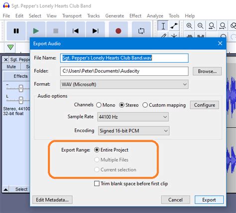Open the Format dropdown showing WAV (Microsoft)
The image size is (236, 213).
coord(124,84)
